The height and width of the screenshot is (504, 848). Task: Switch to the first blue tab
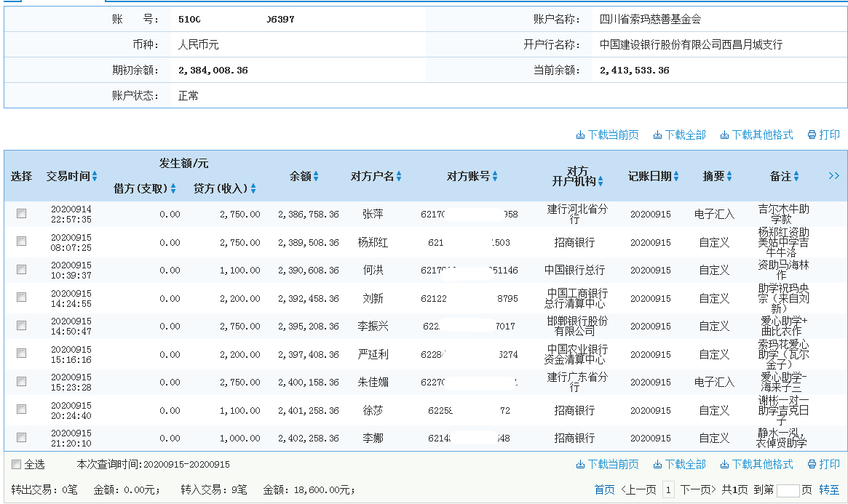point(11,3)
